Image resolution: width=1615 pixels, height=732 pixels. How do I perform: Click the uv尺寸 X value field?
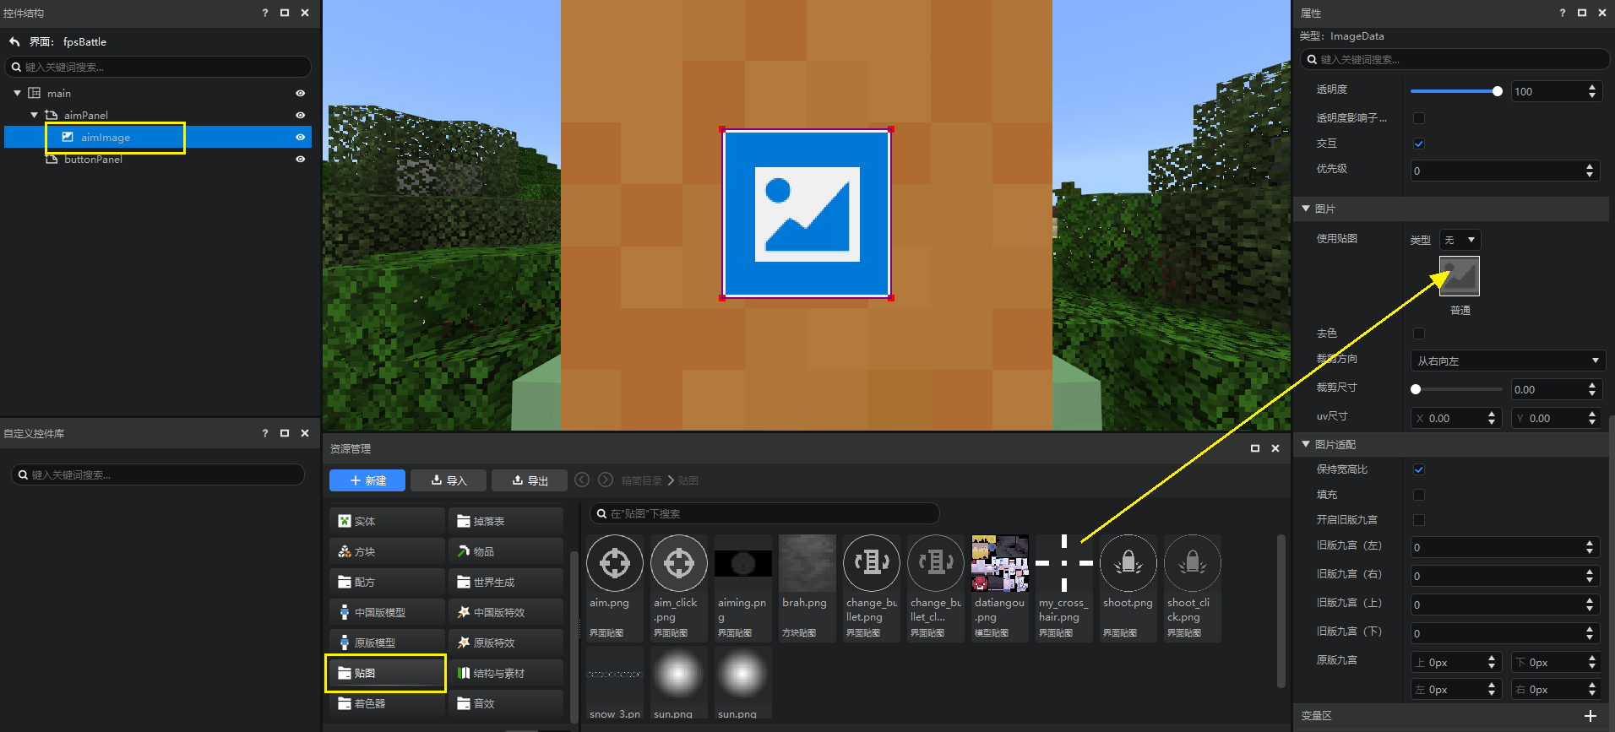pyautogui.click(x=1456, y=418)
